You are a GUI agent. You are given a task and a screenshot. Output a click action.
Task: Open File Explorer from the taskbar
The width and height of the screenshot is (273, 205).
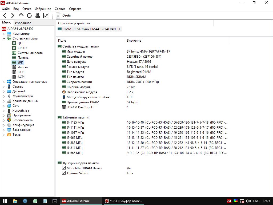(15, 201)
